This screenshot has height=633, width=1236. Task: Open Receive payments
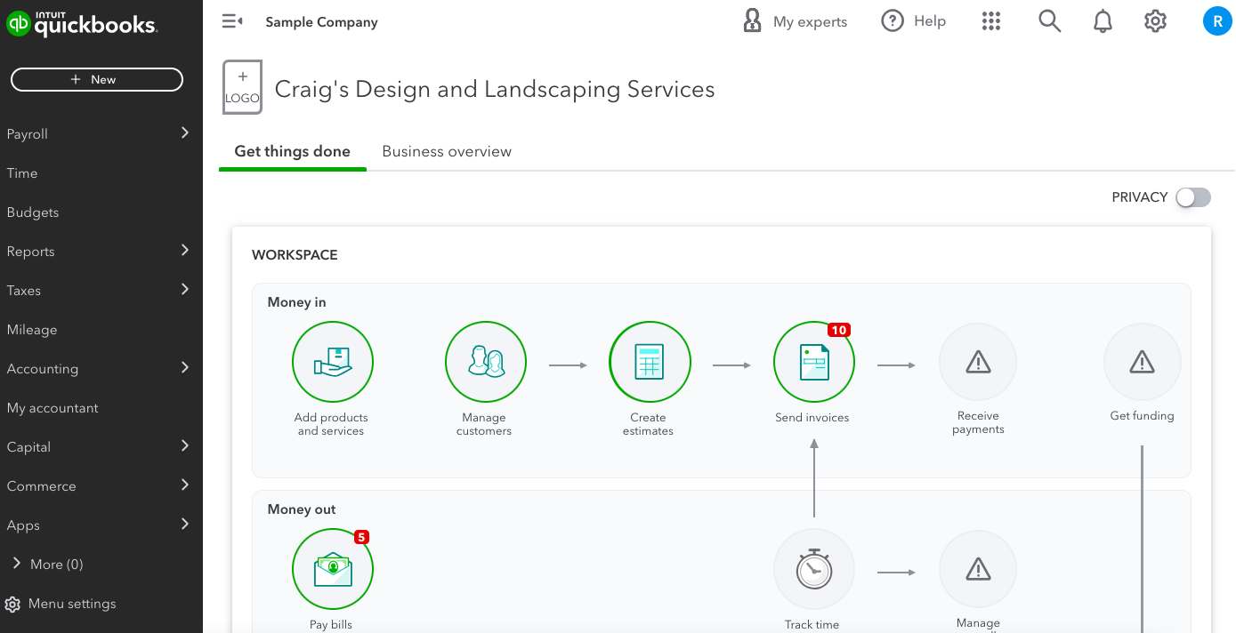[978, 362]
